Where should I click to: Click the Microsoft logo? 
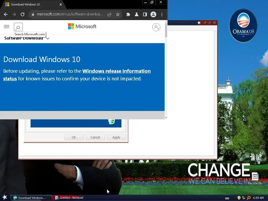coord(82,26)
